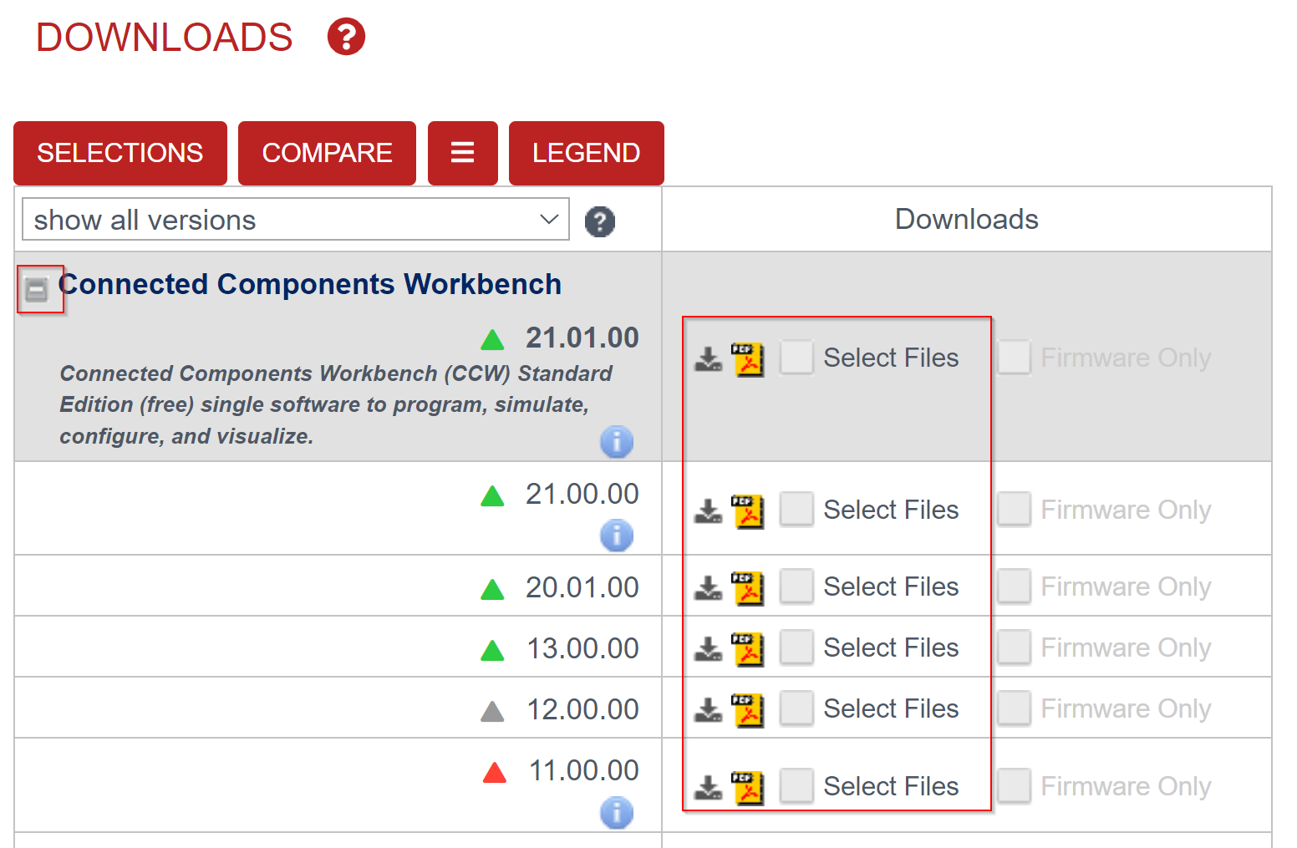
Task: Collapse the Connected Components Workbench group
Action: click(x=37, y=290)
